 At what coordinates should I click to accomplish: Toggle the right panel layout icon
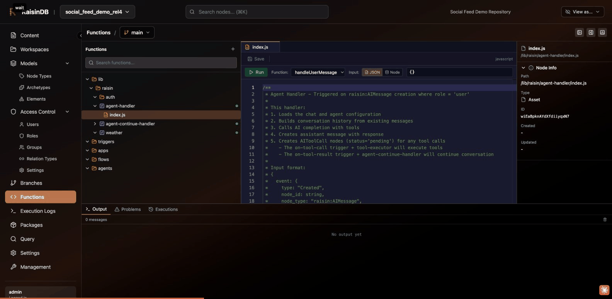tap(591, 33)
